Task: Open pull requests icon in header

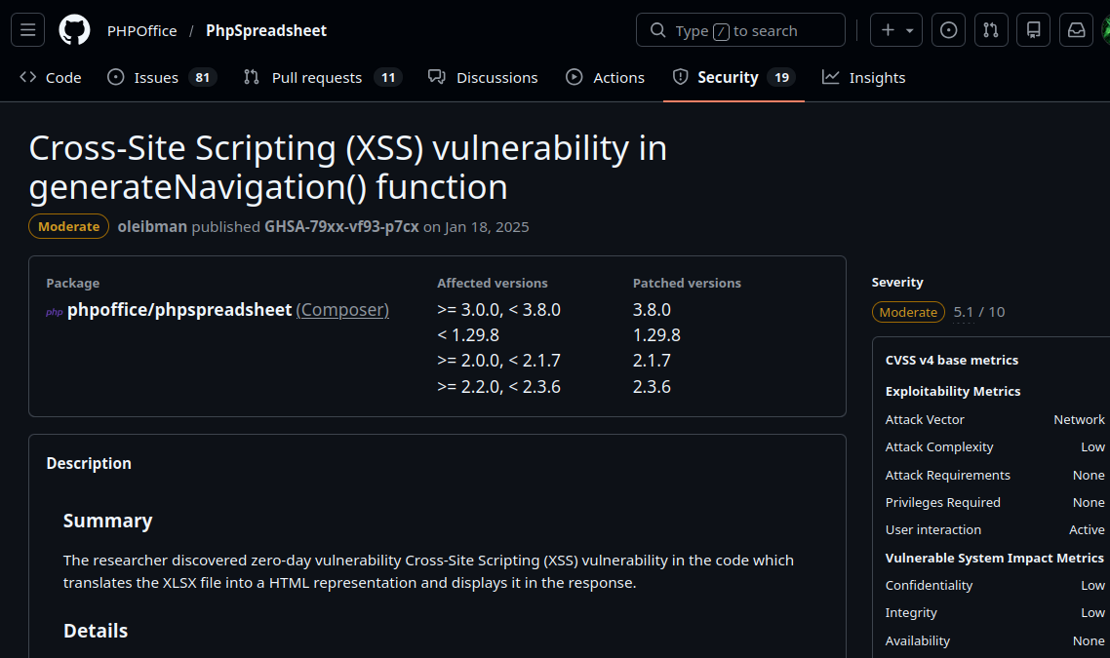Action: click(x=990, y=30)
